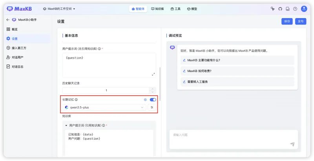Go back with the left arrow icon

[8, 20]
